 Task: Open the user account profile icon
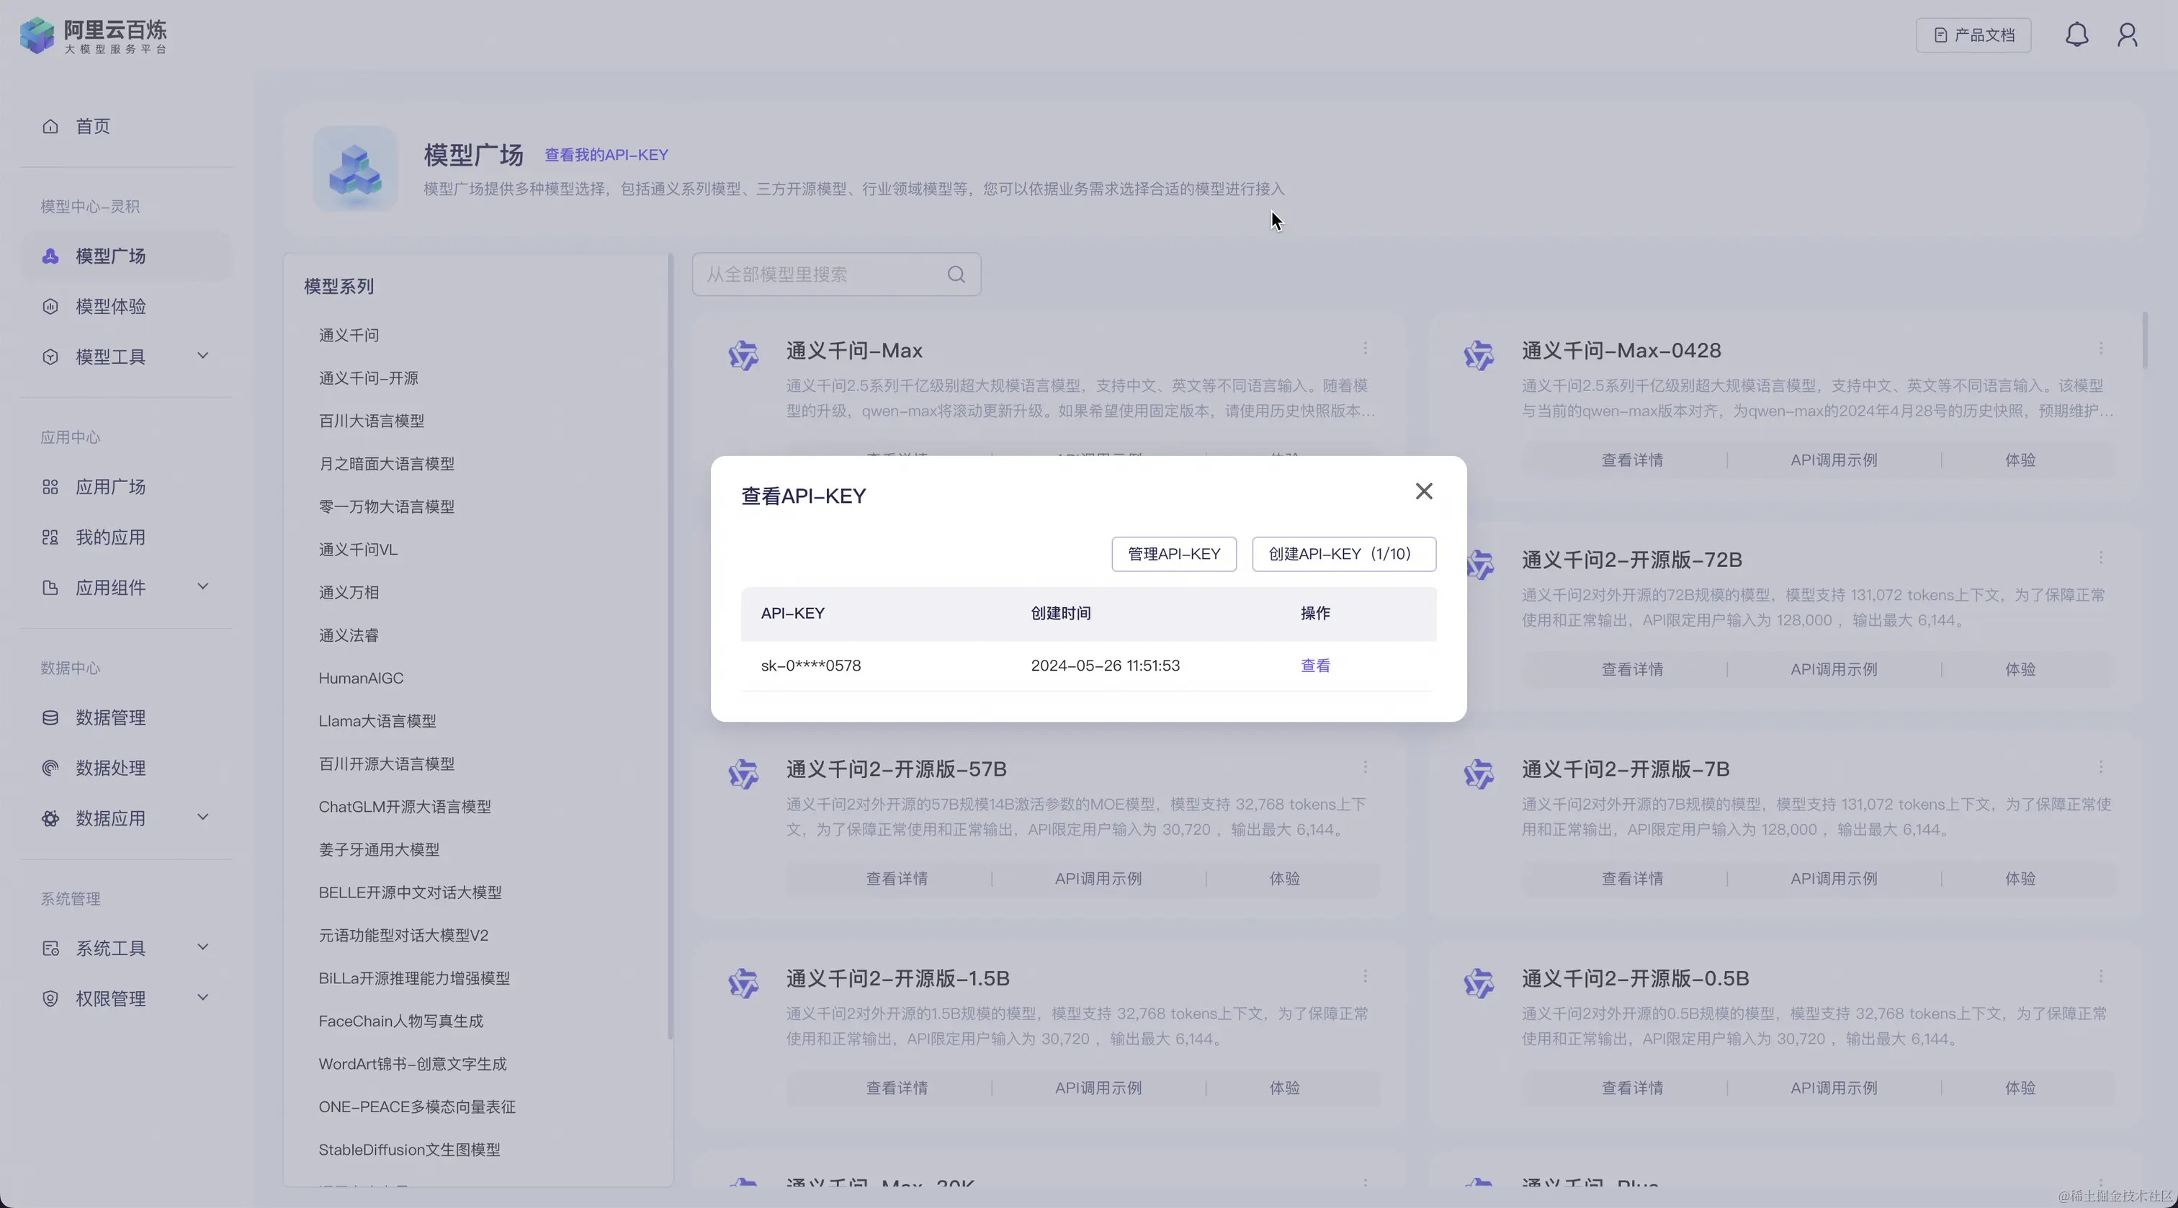click(x=2128, y=35)
